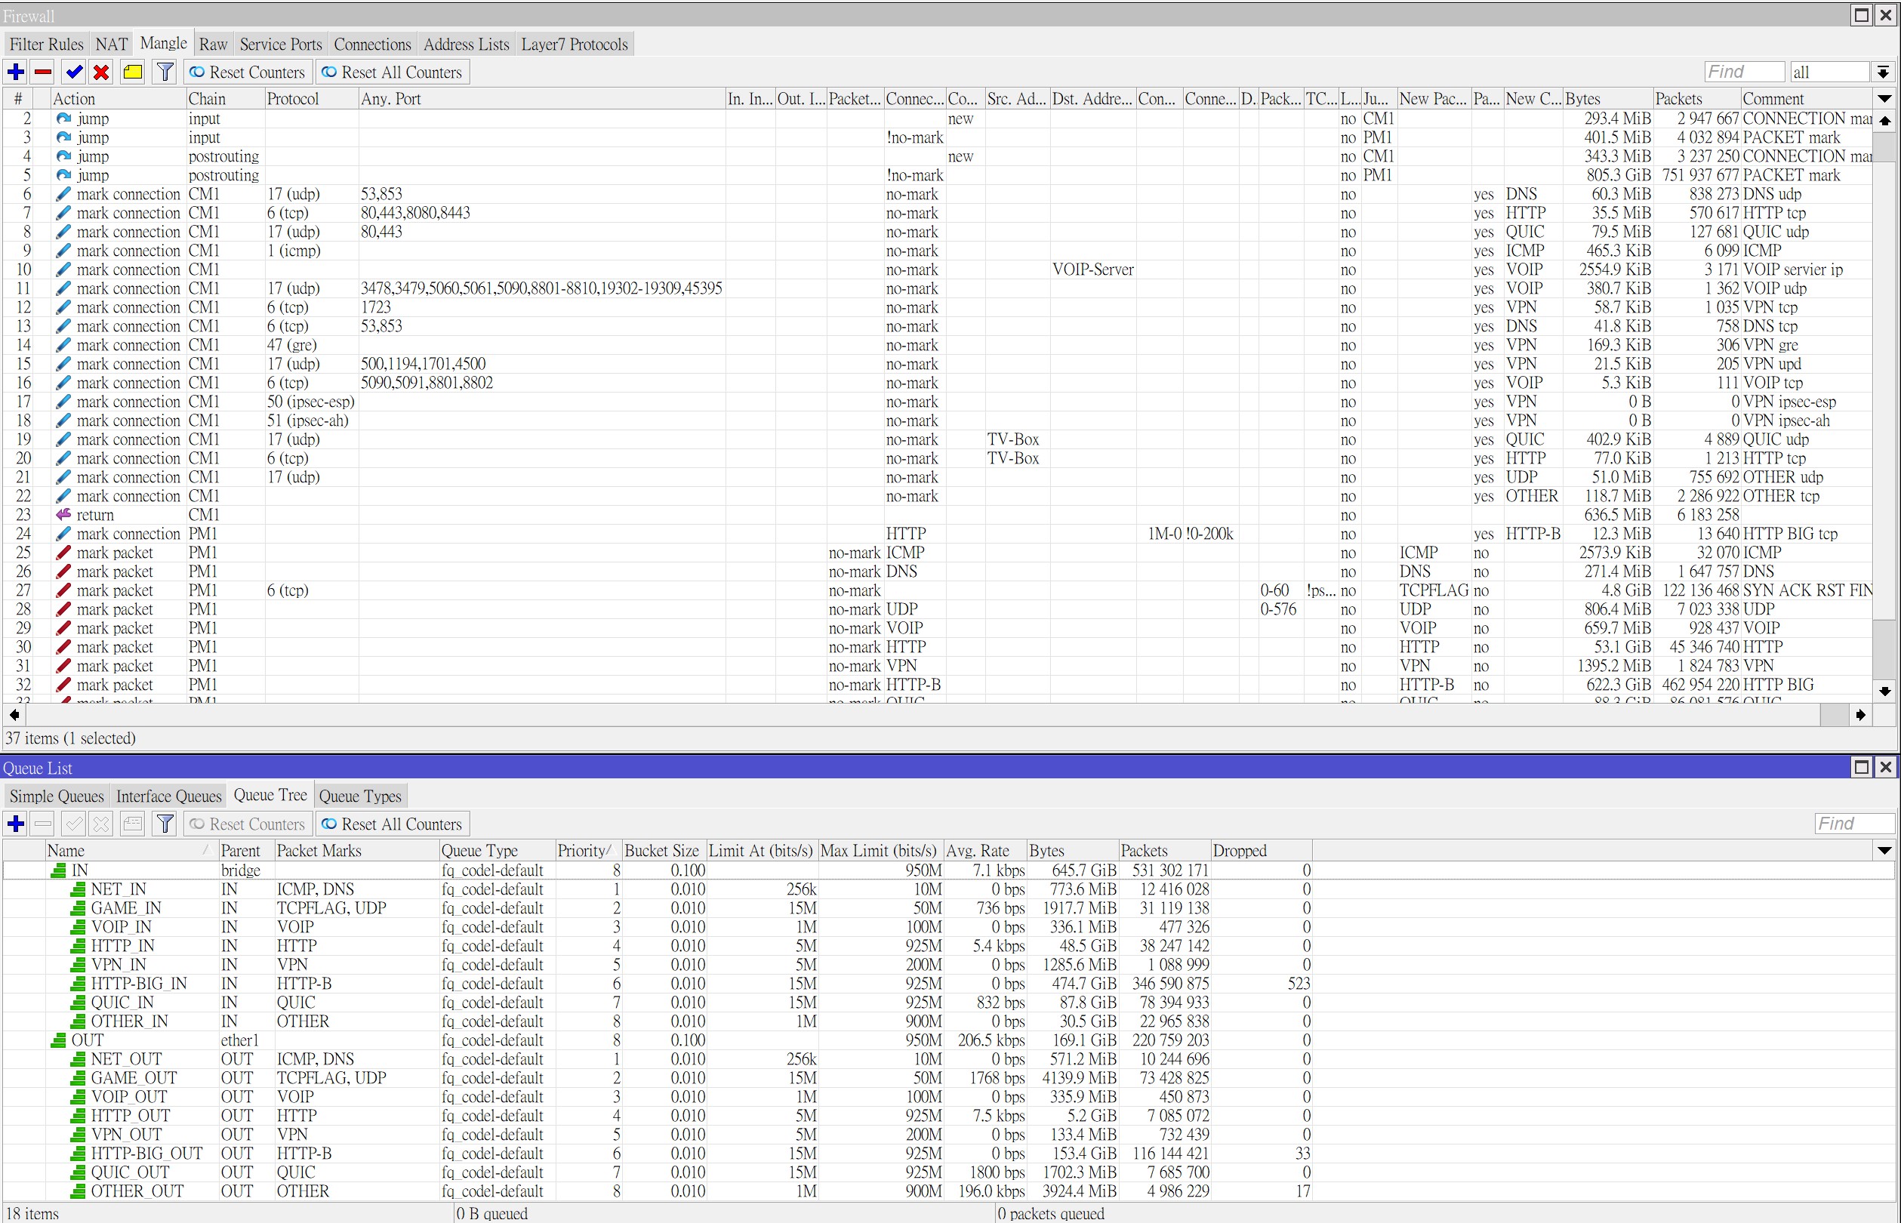Sort queue tree by Max Limit column header
The image size is (1901, 1223).
879,851
